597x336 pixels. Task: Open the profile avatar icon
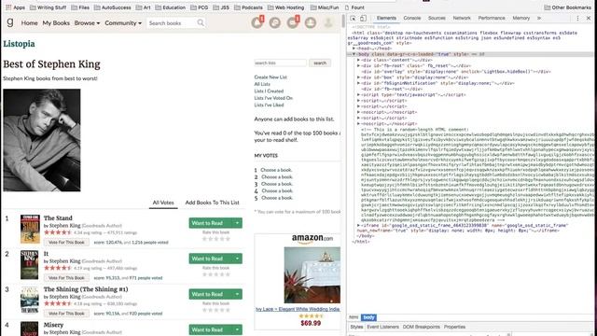pos(327,22)
